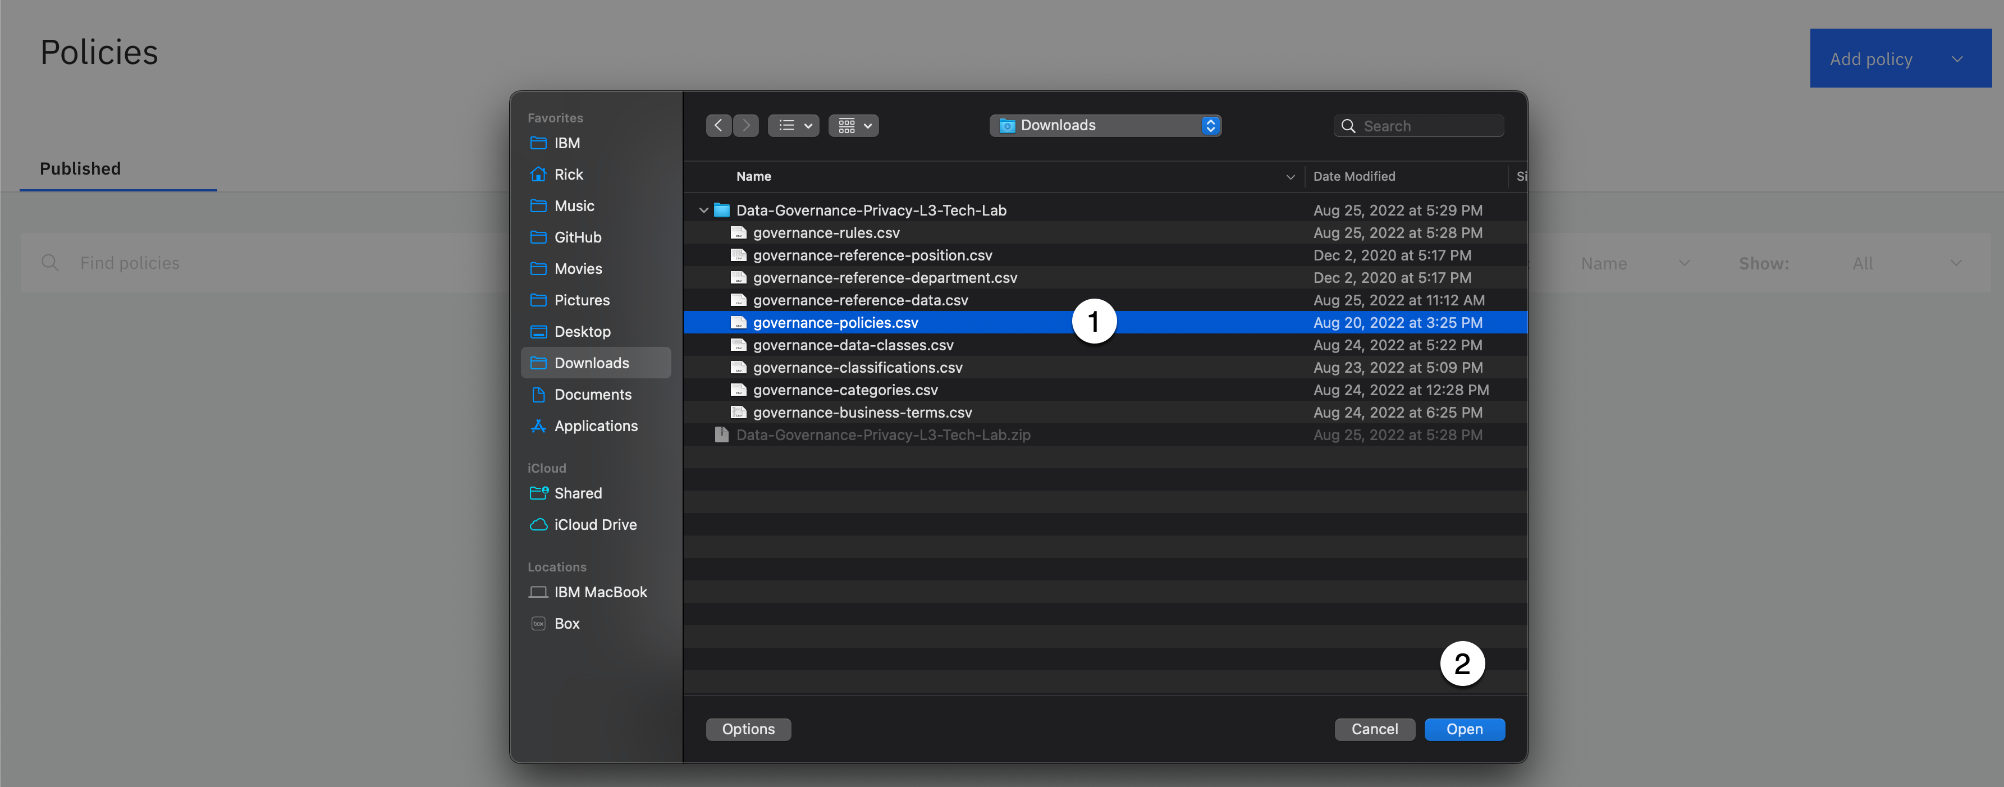Open iCloud Drive location
The image size is (2004, 787).
[x=595, y=525]
